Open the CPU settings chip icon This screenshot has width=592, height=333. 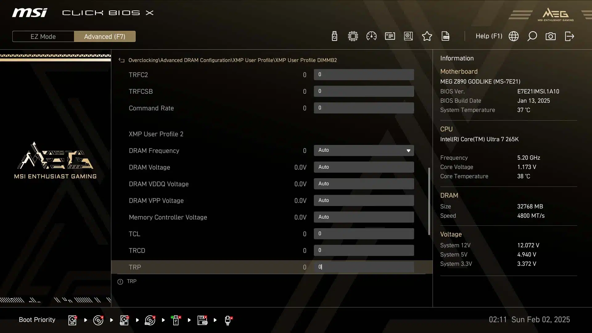tap(353, 36)
